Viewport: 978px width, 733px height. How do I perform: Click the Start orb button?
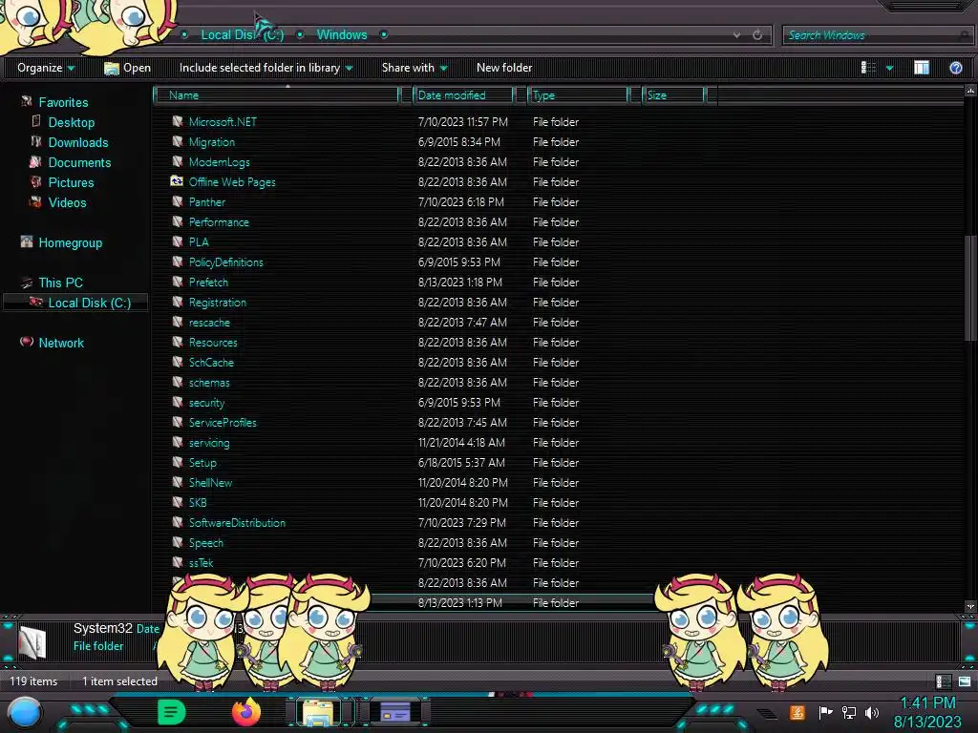click(25, 713)
